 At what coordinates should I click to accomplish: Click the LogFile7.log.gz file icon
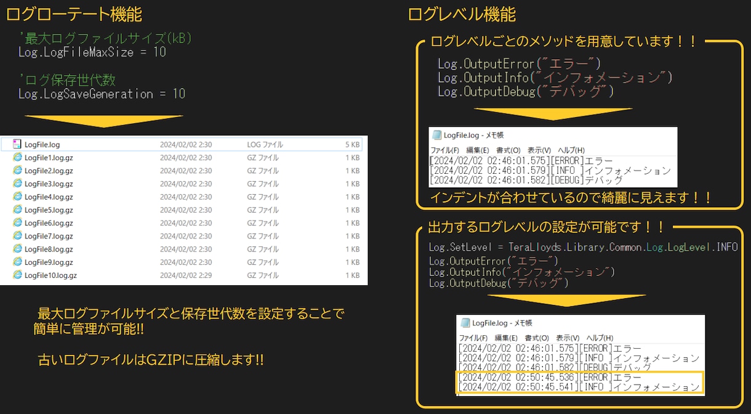[17, 236]
